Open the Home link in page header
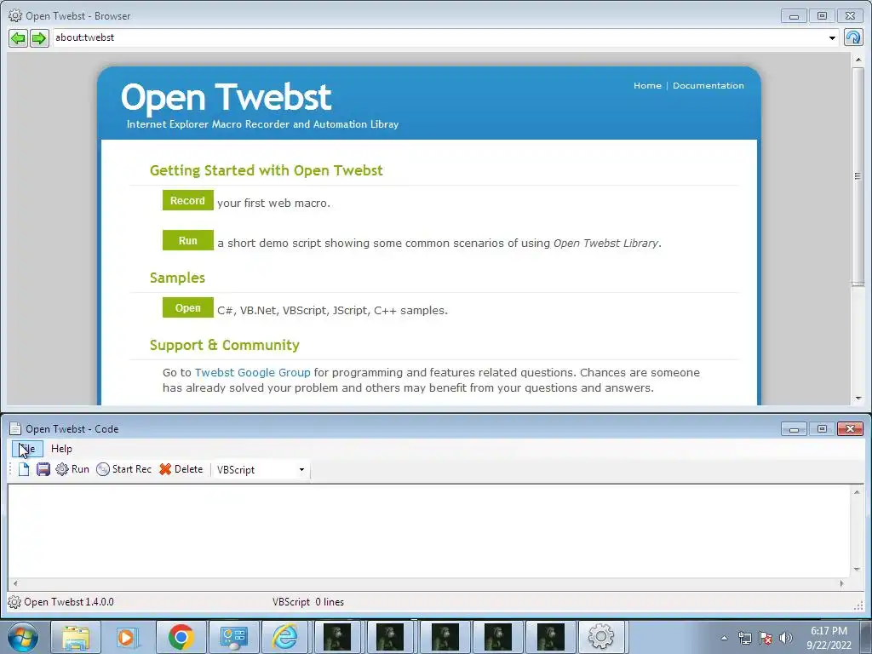The image size is (872, 654). 647,86
